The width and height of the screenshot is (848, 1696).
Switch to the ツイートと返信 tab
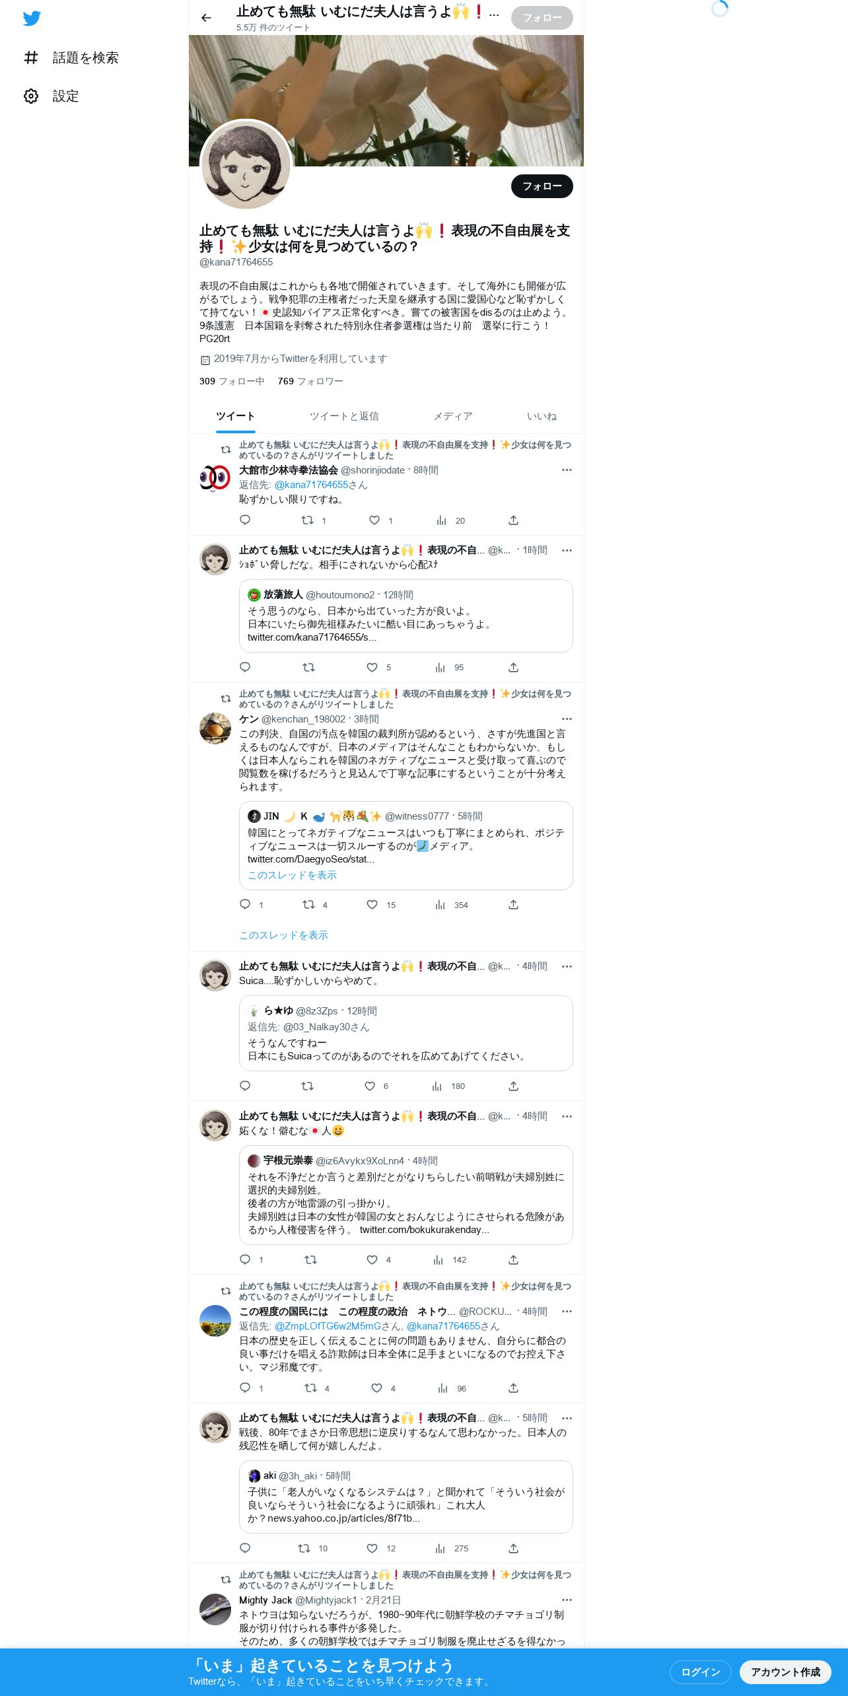[344, 416]
